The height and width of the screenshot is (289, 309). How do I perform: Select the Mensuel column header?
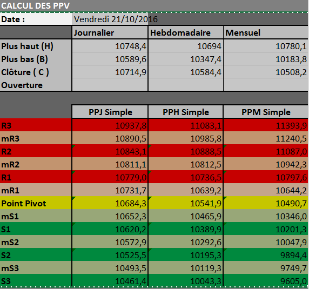pos(266,32)
